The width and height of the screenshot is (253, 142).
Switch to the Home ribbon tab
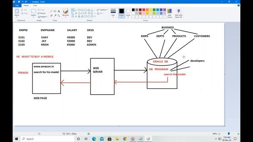(x=26, y=6)
